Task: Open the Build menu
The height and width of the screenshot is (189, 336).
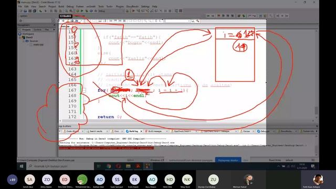Action: pos(61,6)
